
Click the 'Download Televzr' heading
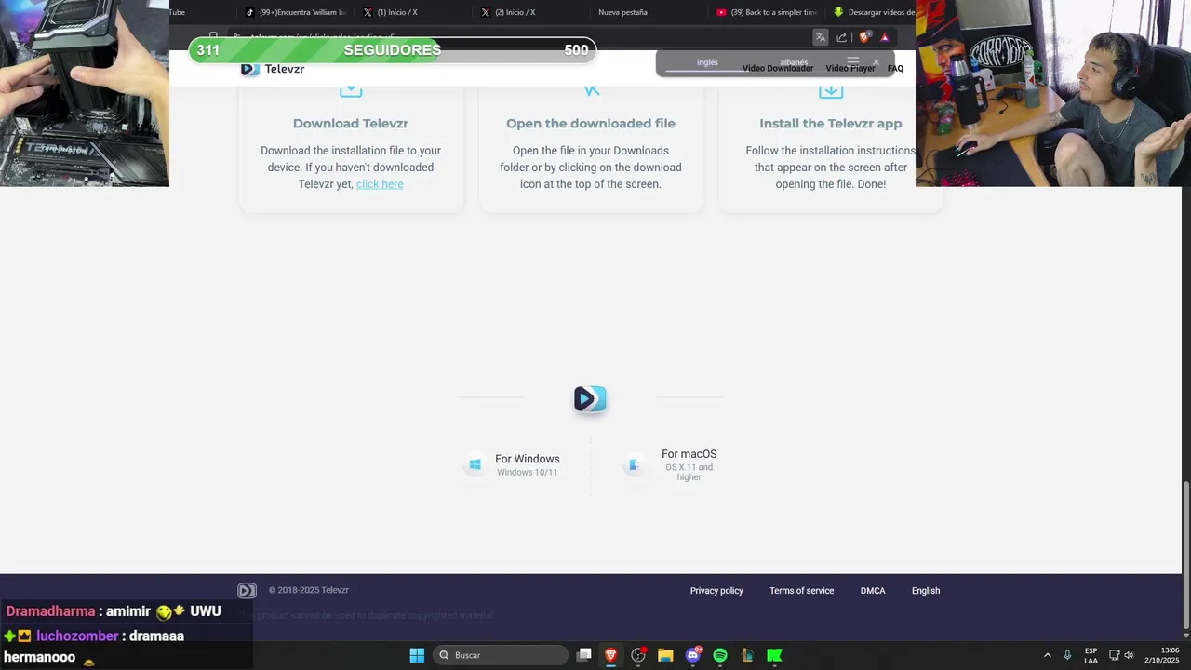(x=351, y=124)
